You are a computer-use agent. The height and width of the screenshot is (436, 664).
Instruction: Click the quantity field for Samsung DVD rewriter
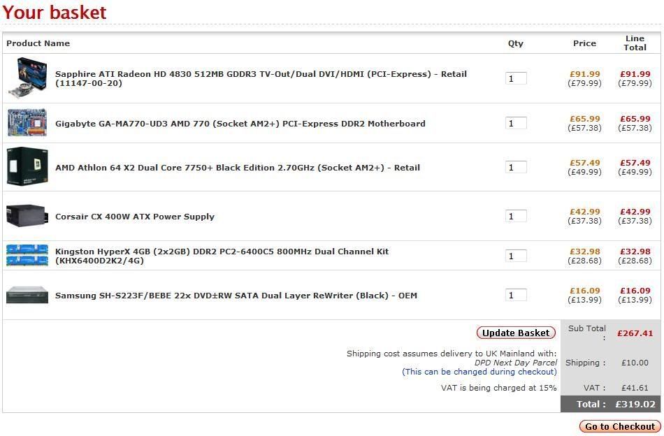(x=516, y=295)
